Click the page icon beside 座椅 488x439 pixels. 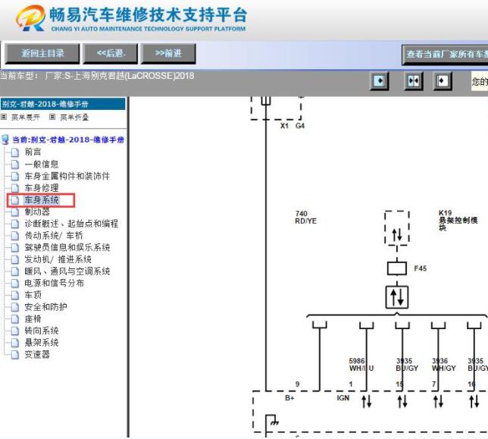(x=15, y=318)
